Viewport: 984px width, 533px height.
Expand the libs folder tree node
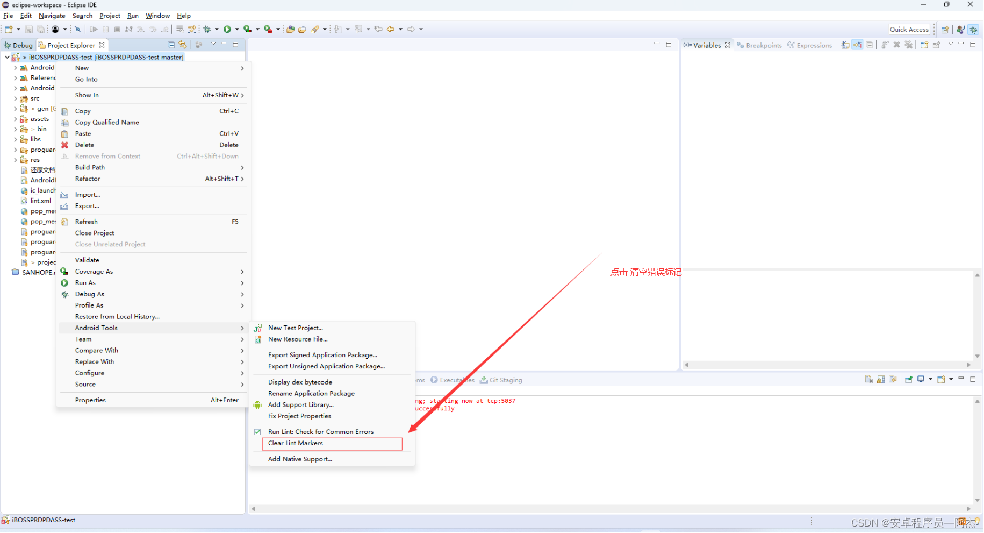15,139
